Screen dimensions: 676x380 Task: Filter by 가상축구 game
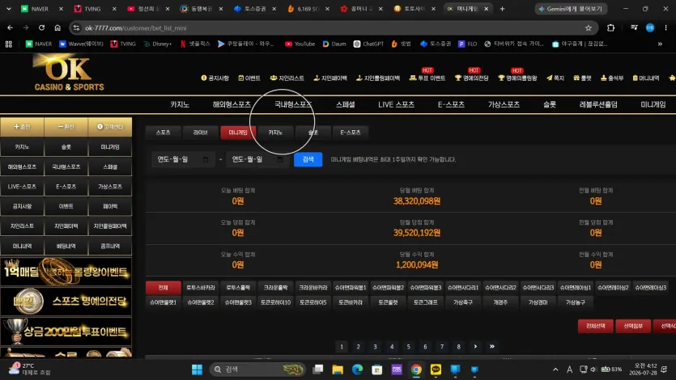pyautogui.click(x=463, y=302)
